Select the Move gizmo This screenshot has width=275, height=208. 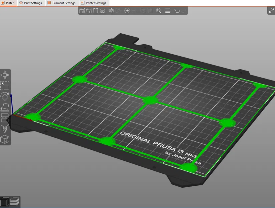click(5, 75)
